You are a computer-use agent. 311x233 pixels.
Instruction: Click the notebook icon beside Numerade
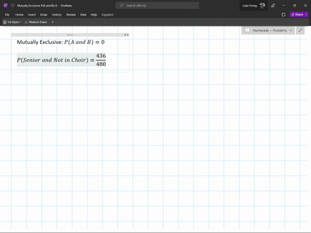(x=248, y=30)
